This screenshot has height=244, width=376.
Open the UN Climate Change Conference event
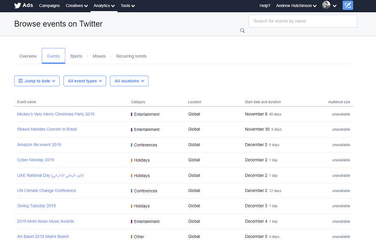(47, 191)
